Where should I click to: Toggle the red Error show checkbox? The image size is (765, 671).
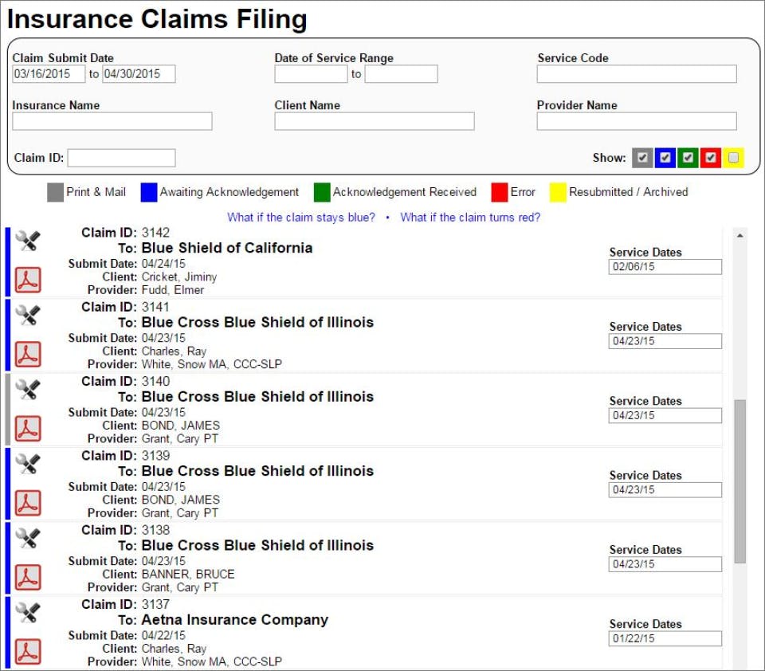coord(711,158)
